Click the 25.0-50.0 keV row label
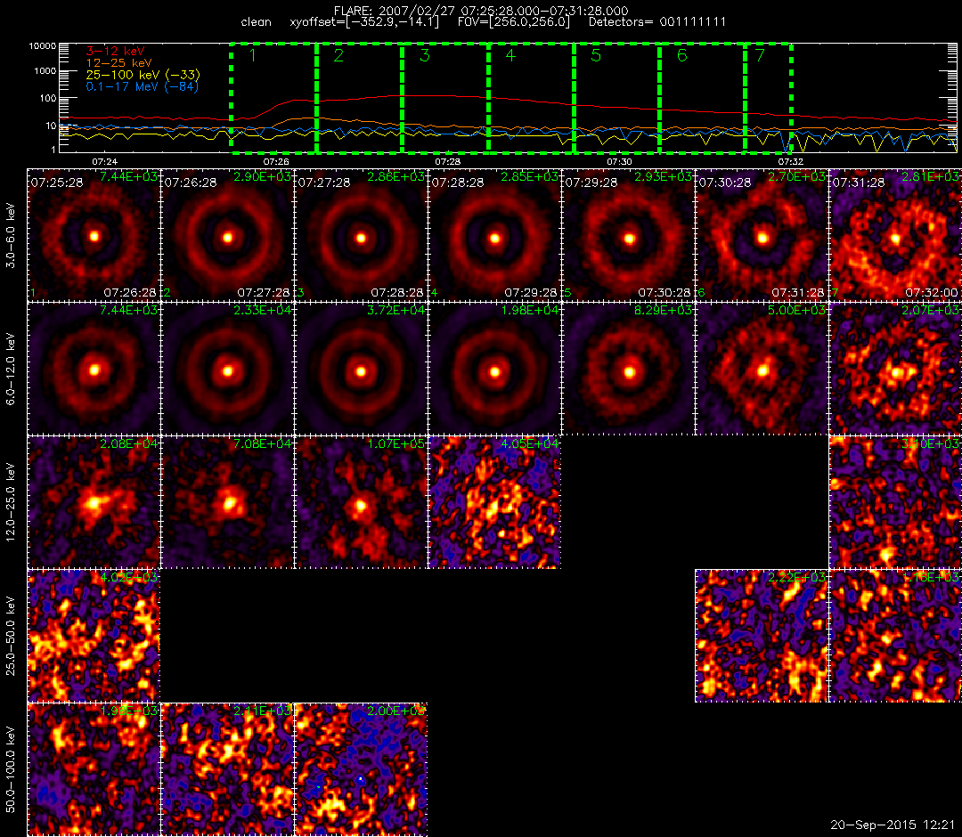This screenshot has width=962, height=837. pos(11,636)
